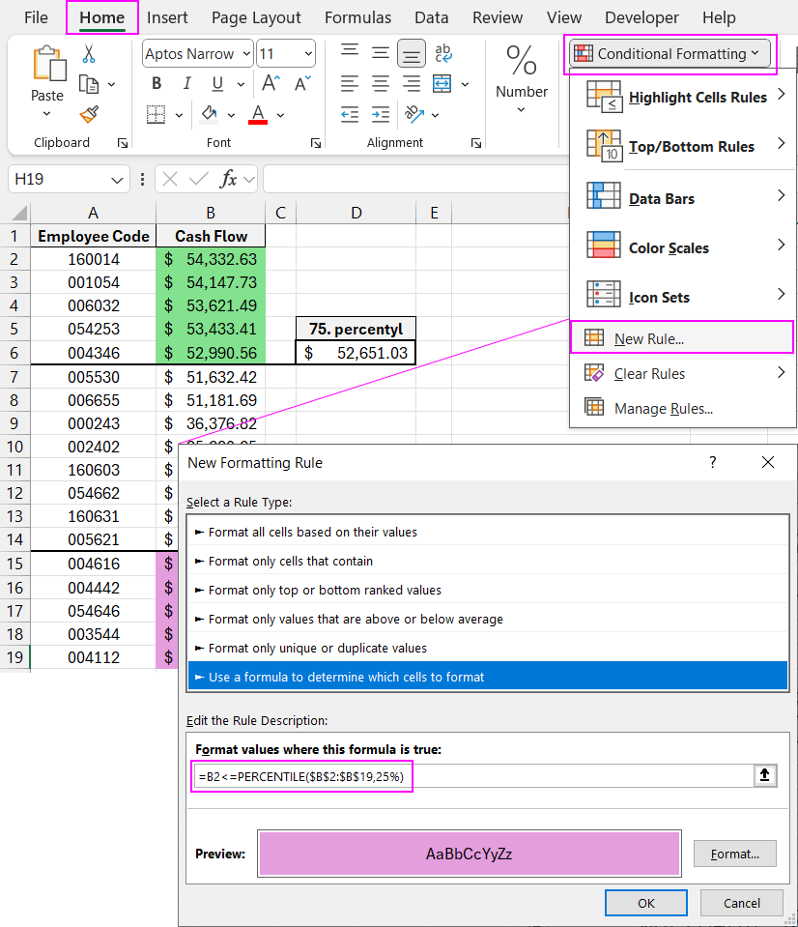Click the Increase Indent icon
Screen dimensions: 798x927
coord(381,115)
